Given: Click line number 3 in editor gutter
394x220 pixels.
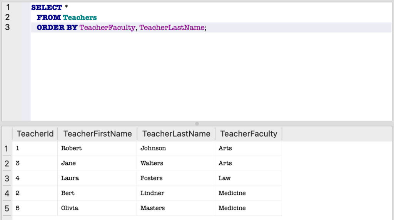Looking at the screenshot, I should [8, 27].
